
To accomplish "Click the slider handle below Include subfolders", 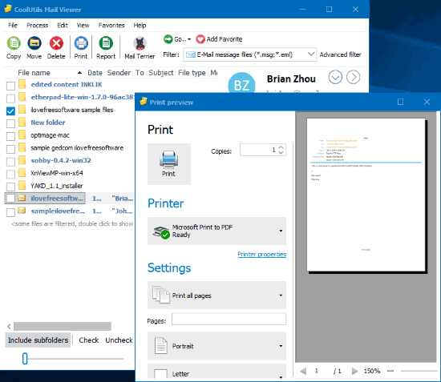I will (25, 359).
